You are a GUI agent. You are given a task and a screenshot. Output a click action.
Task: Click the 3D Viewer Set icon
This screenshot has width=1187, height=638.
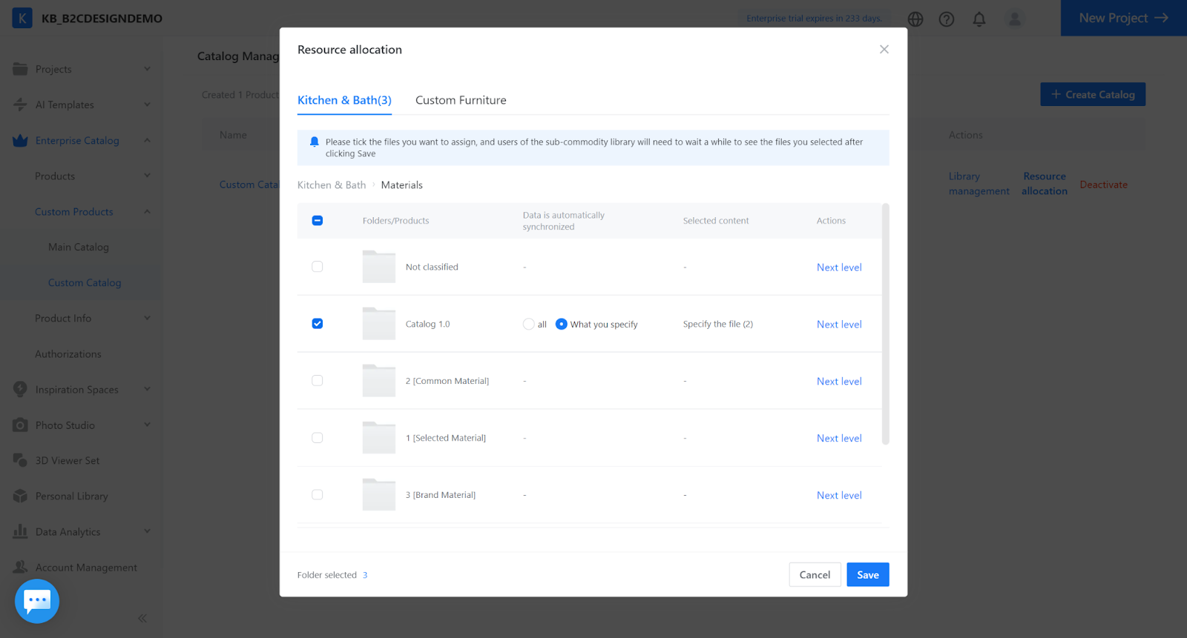tap(20, 460)
